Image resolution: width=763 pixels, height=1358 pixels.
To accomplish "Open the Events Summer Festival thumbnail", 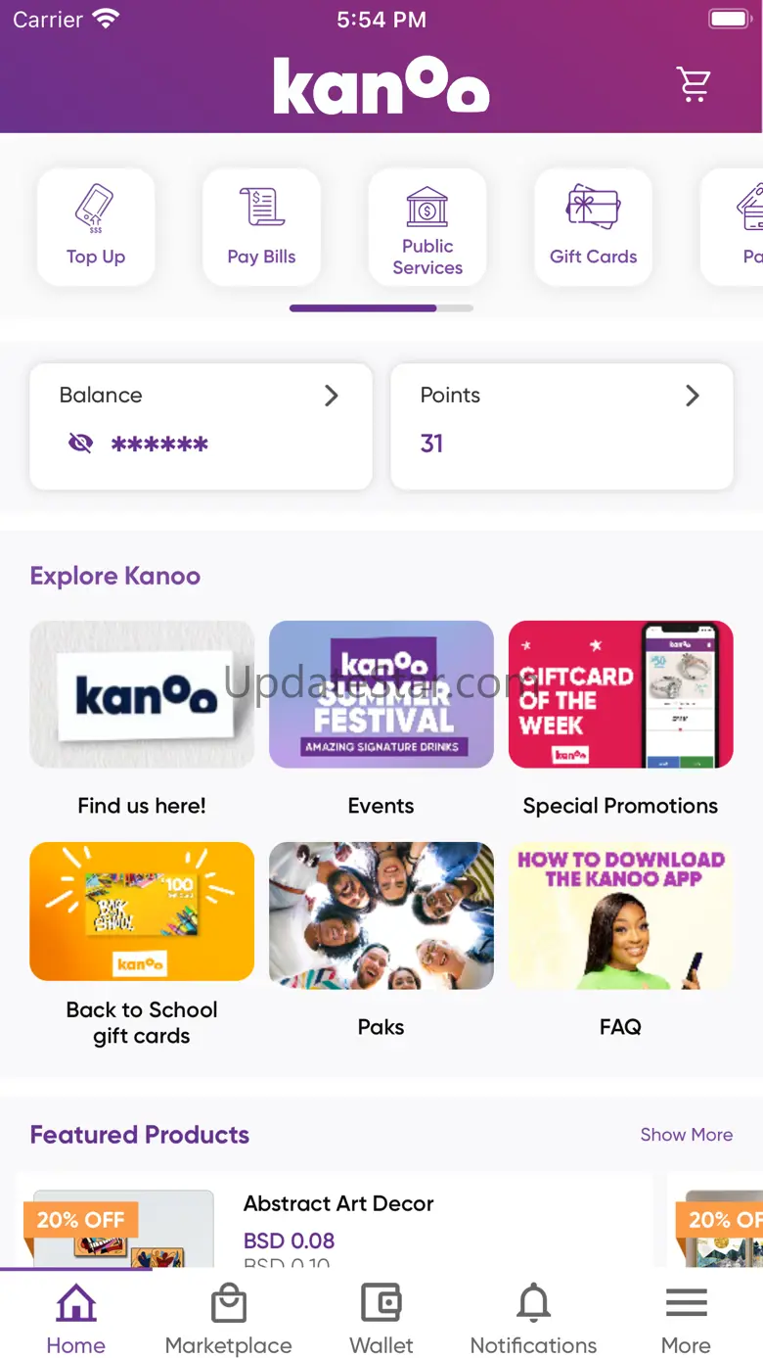I will tap(381, 694).
